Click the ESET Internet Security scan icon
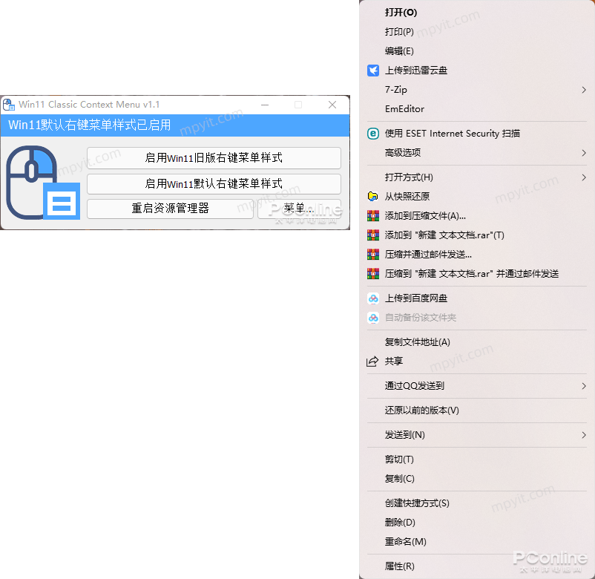This screenshot has width=595, height=579. [x=373, y=134]
